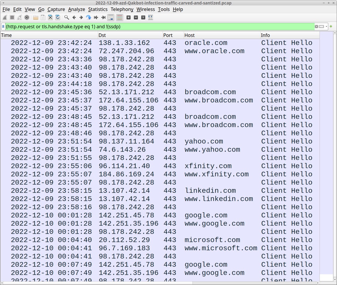Zoom out the main window text
The height and width of the screenshot is (285, 337).
(136, 18)
